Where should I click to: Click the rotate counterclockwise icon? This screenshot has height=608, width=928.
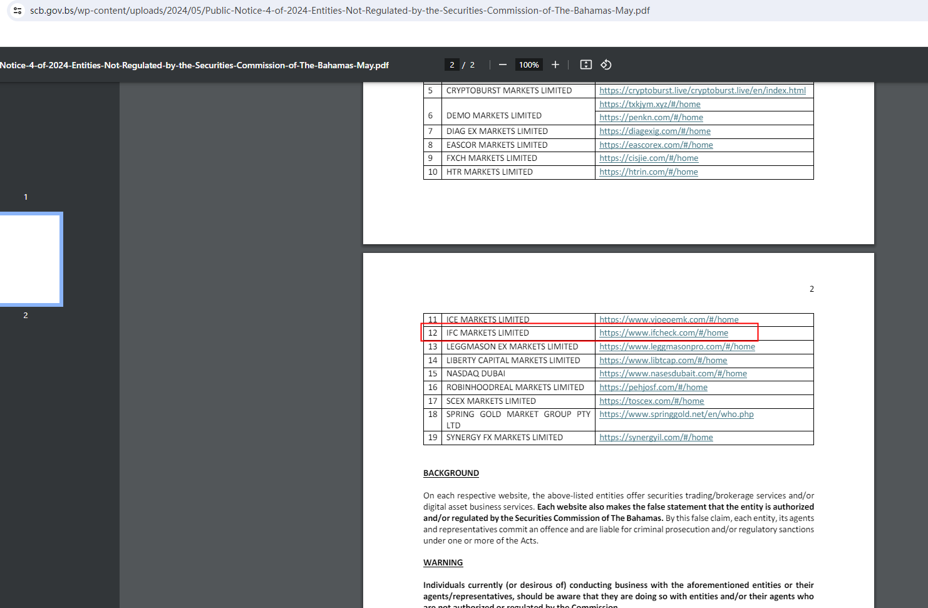[606, 65]
